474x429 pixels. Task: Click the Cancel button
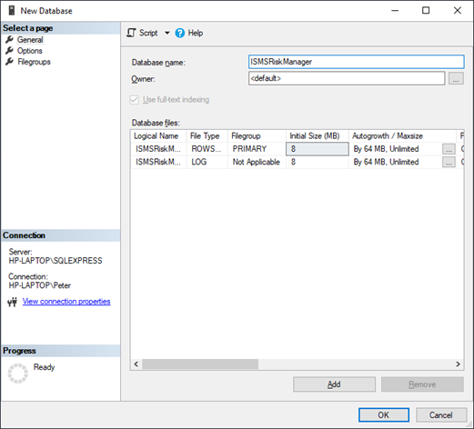441,414
